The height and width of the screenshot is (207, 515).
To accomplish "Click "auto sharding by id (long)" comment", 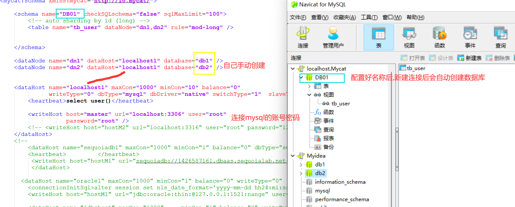I will pyautogui.click(x=89, y=21).
